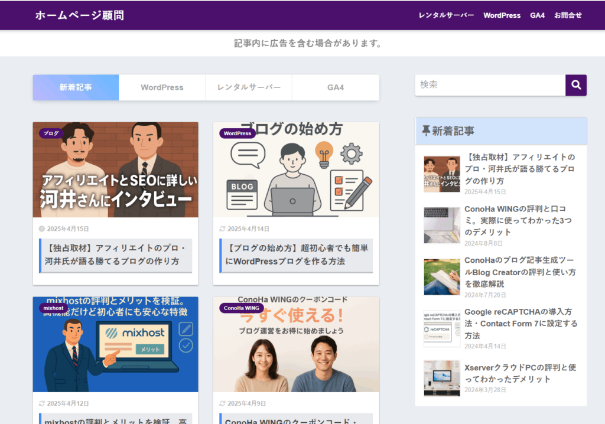Click the notice 記事内に広告を含む場合があります。

308,43
